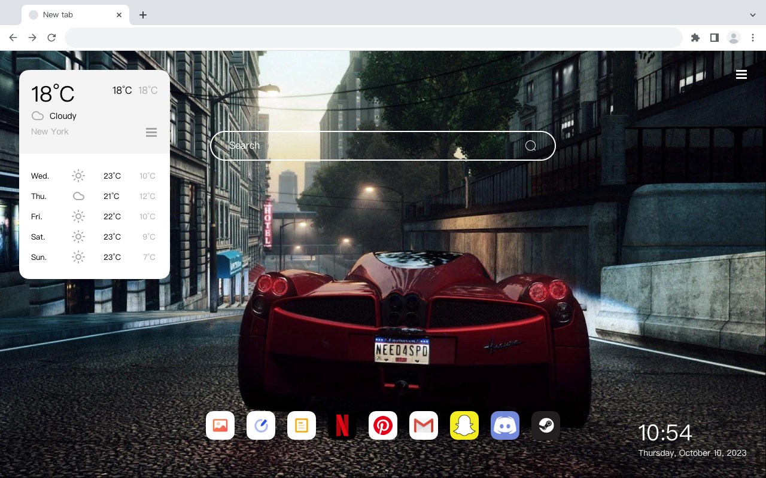Click into the Search field

point(383,146)
